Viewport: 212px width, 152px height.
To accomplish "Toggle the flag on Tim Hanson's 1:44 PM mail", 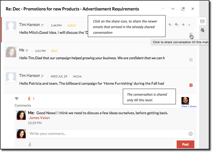I will [43, 25].
